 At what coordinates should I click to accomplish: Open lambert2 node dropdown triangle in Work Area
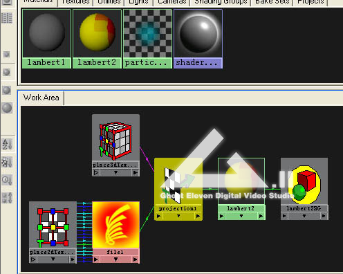pos(241,216)
